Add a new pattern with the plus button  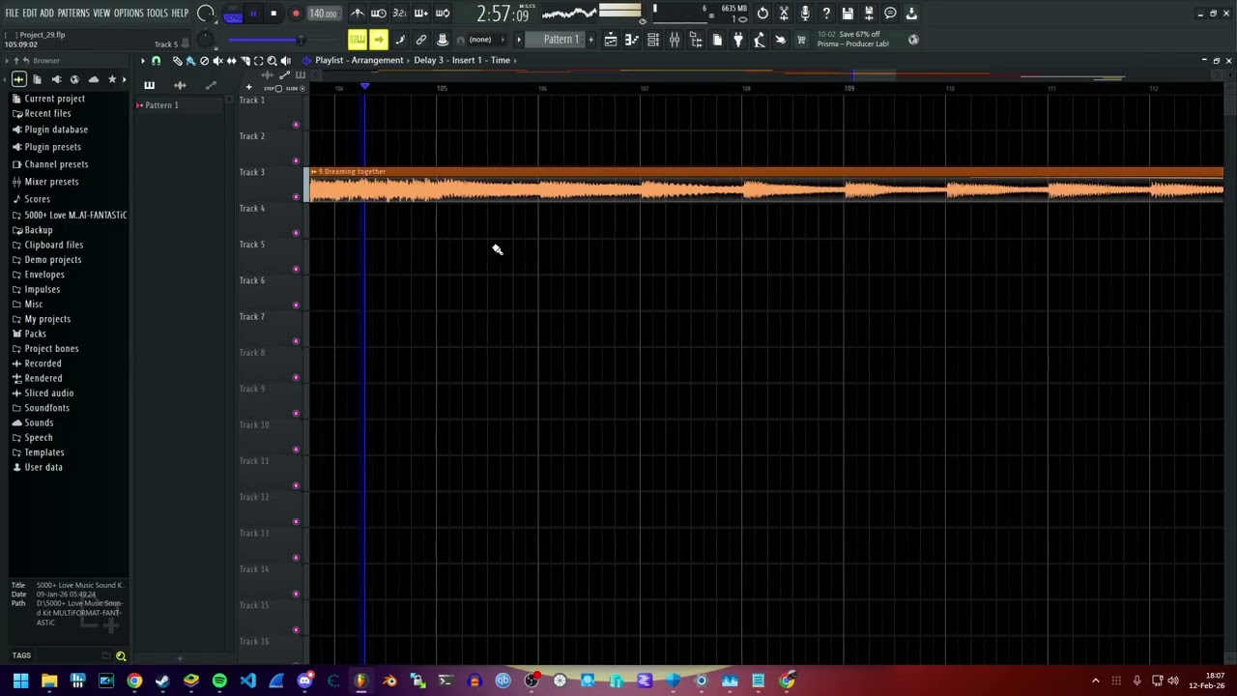(591, 40)
